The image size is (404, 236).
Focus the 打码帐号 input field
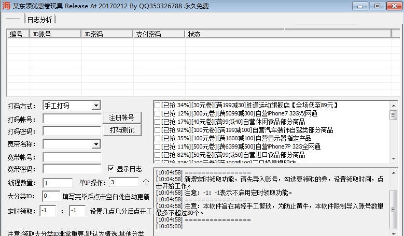72,119
